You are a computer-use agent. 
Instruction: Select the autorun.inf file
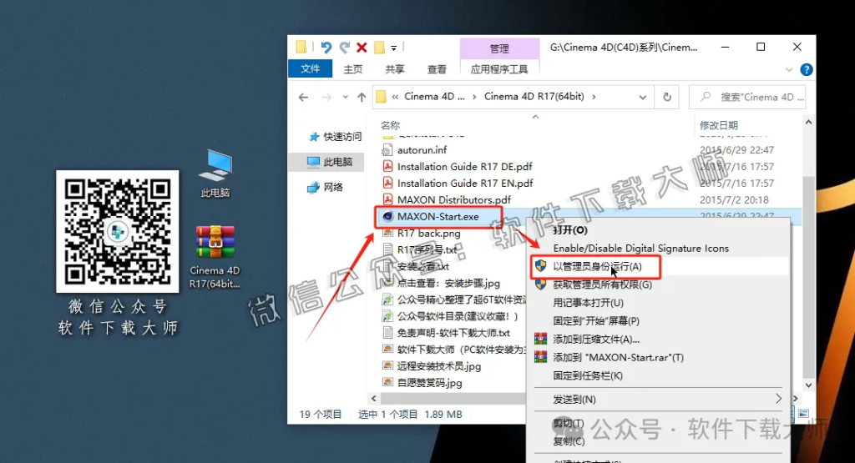click(422, 150)
